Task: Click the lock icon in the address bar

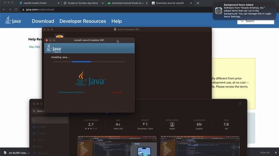Action: pyautogui.click(x=23, y=10)
